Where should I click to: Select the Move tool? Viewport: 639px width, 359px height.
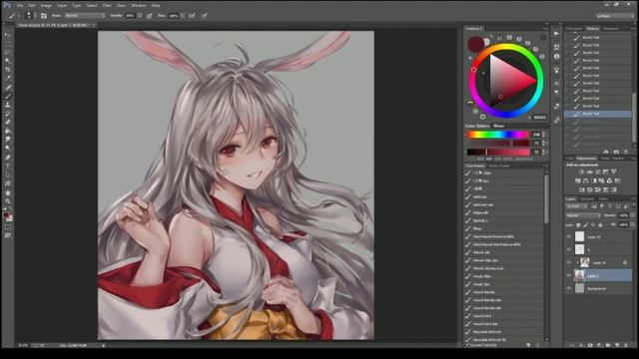pos(8,35)
